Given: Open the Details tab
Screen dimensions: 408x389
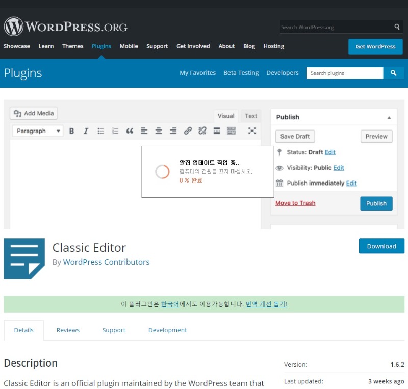Looking at the screenshot, I should [x=23, y=330].
